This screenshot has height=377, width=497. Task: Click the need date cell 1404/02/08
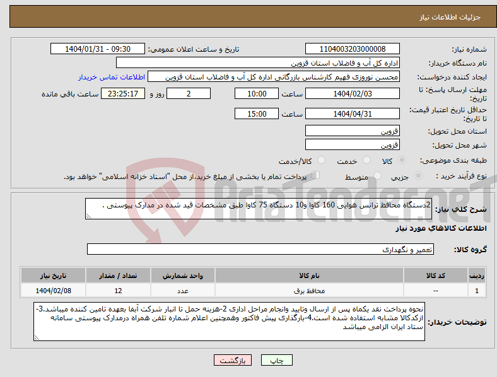pyautogui.click(x=53, y=291)
